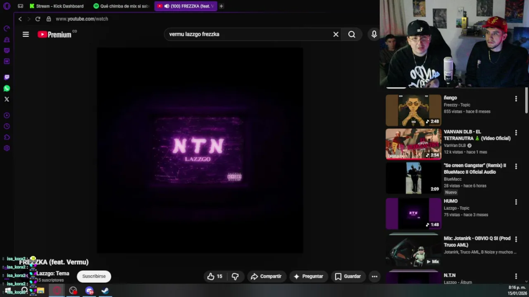Reload the YouTube page
Viewport: 529px width, 297px height.
coord(38,19)
